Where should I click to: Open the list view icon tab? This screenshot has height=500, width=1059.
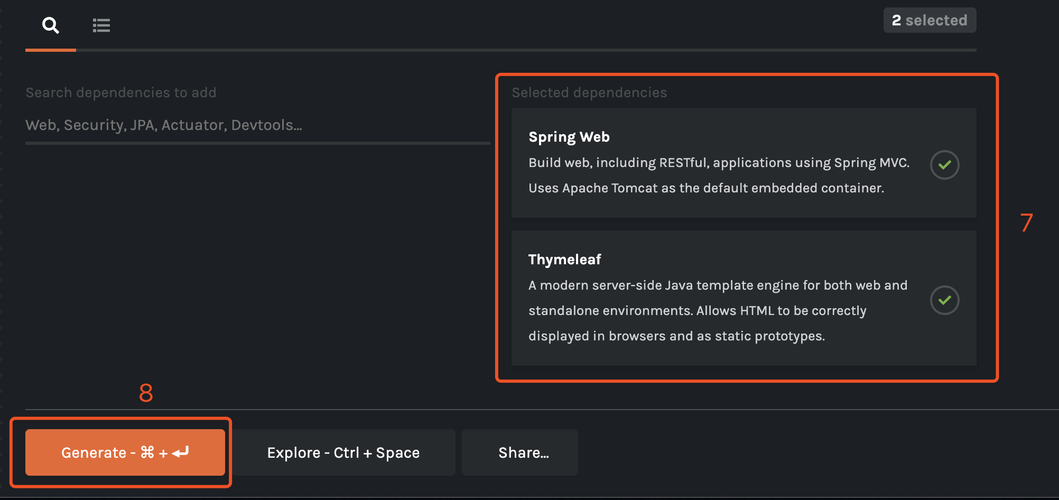[101, 25]
